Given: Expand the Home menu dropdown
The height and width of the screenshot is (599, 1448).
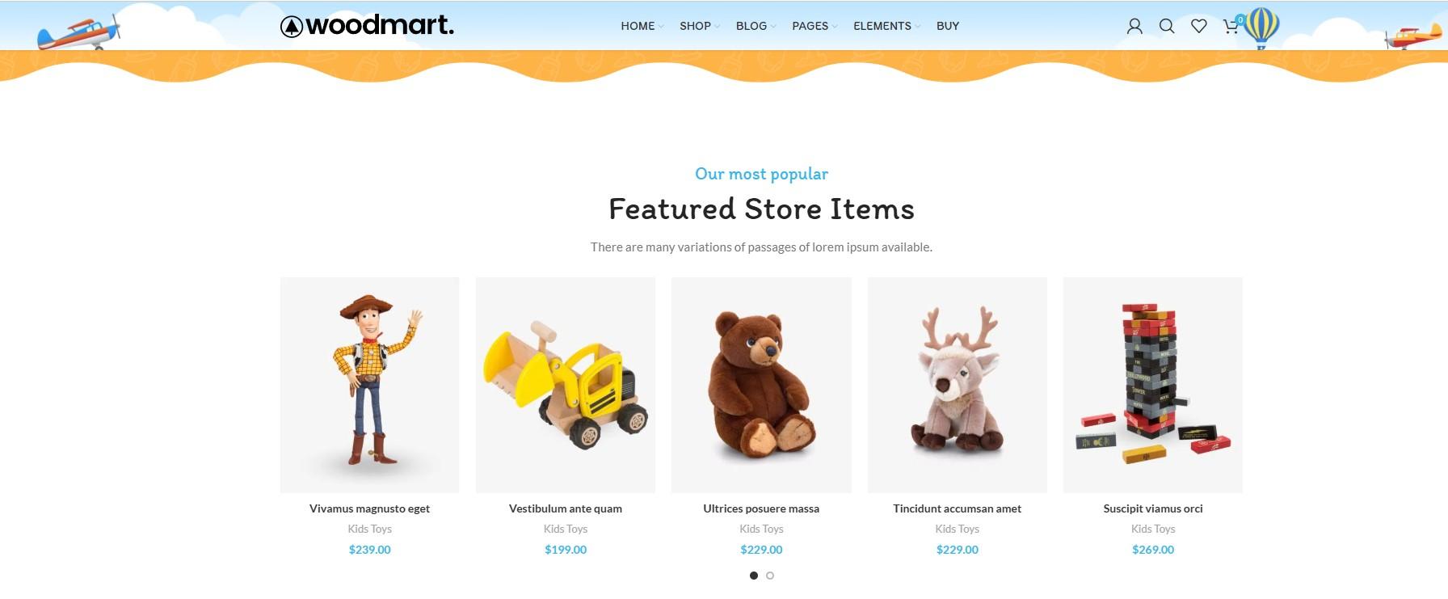Looking at the screenshot, I should (x=642, y=26).
